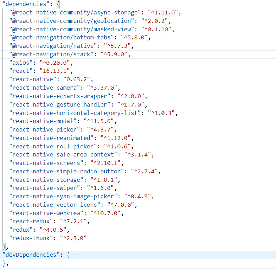Select the "redux-thunk" package name

[x=31, y=238]
